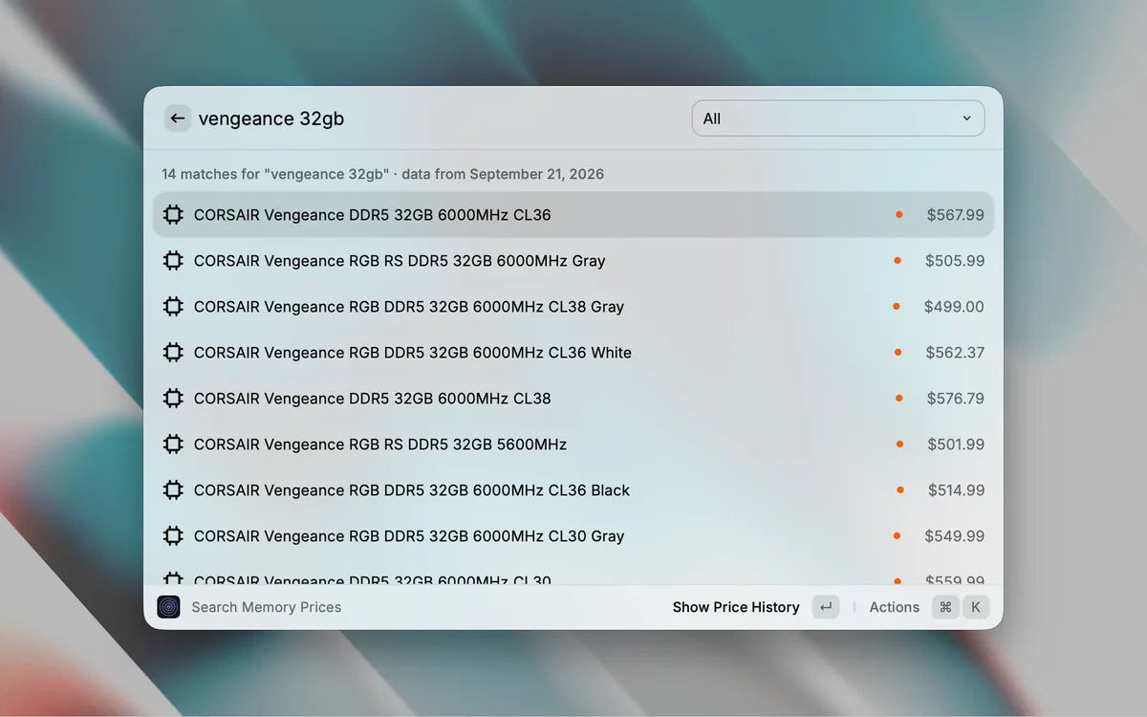This screenshot has width=1147, height=717.
Task: Click chip icon for Vengeance DDR5 6000MHz CL36
Action: tap(173, 215)
